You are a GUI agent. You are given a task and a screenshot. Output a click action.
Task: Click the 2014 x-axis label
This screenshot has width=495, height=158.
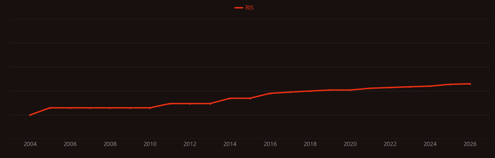(x=230, y=144)
